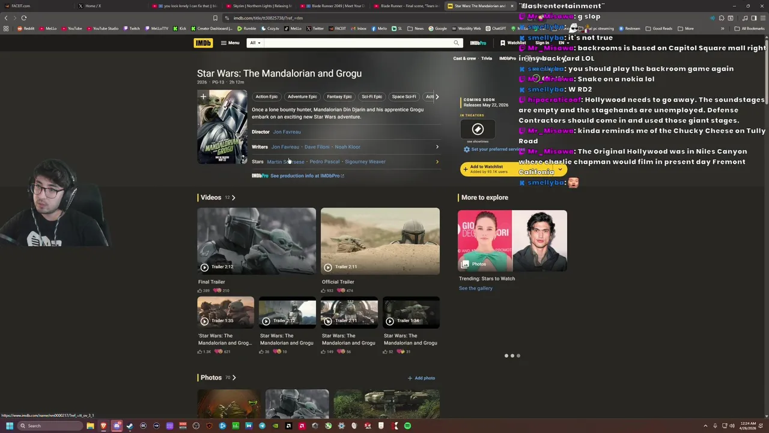Open the Watchlist bookmark in header

513,43
